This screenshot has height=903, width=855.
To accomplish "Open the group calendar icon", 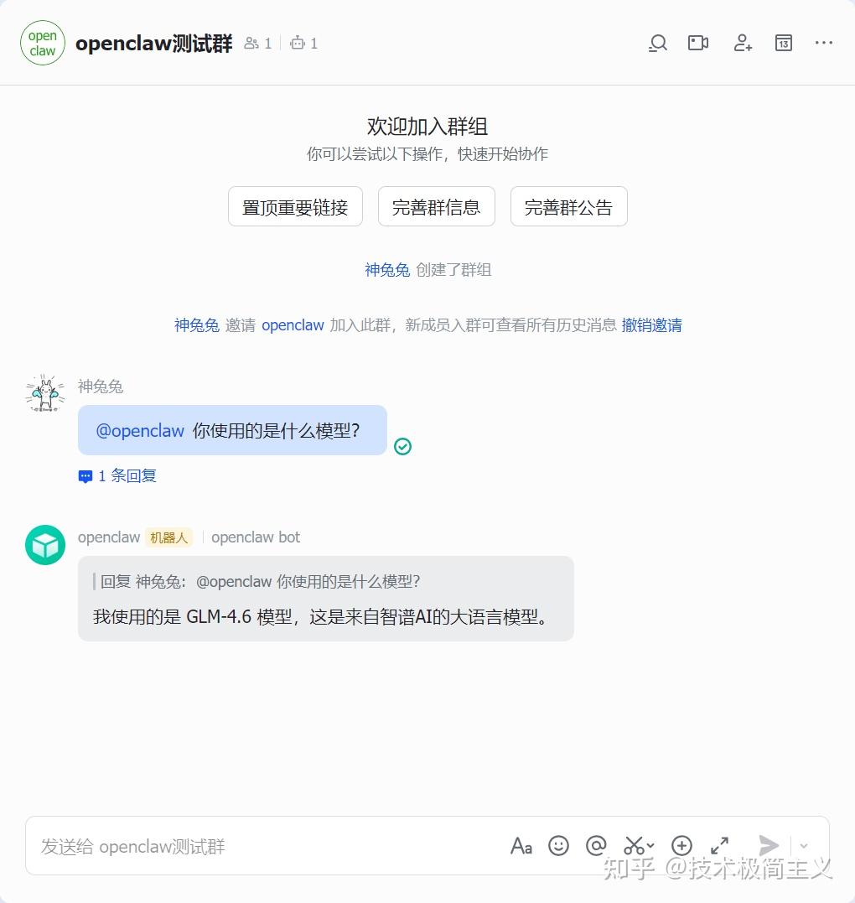I will click(783, 44).
